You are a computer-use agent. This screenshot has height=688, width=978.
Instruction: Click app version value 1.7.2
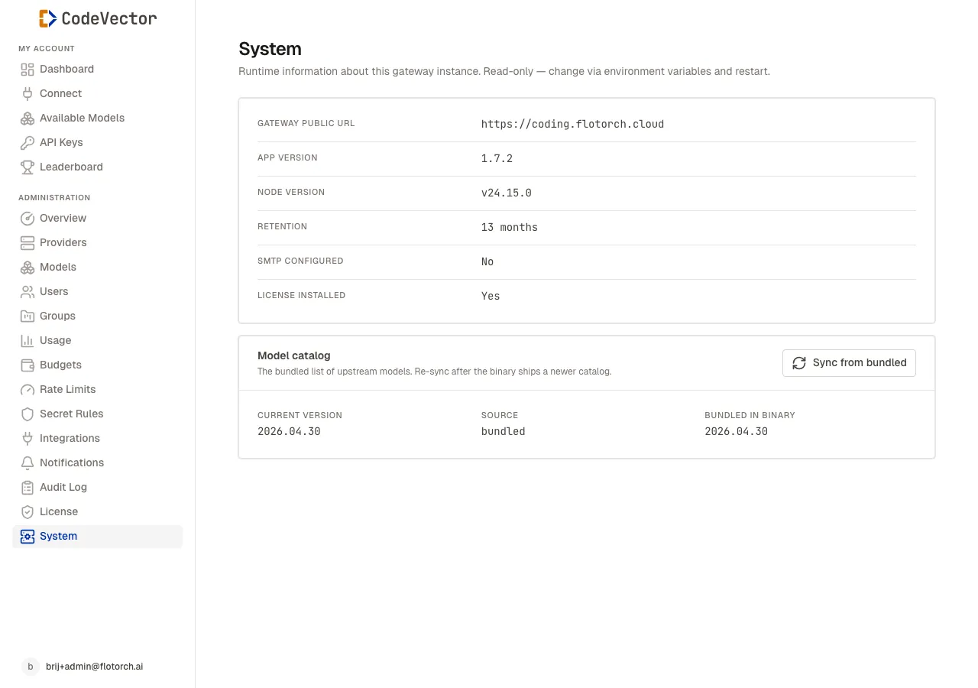pos(497,158)
